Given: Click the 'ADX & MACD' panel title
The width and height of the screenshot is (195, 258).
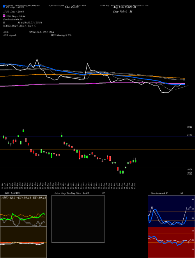Looking at the screenshot, I should (x=12, y=193).
